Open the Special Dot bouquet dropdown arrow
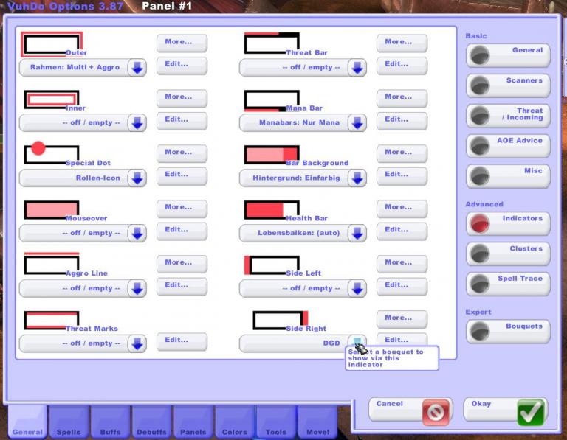 [137, 178]
